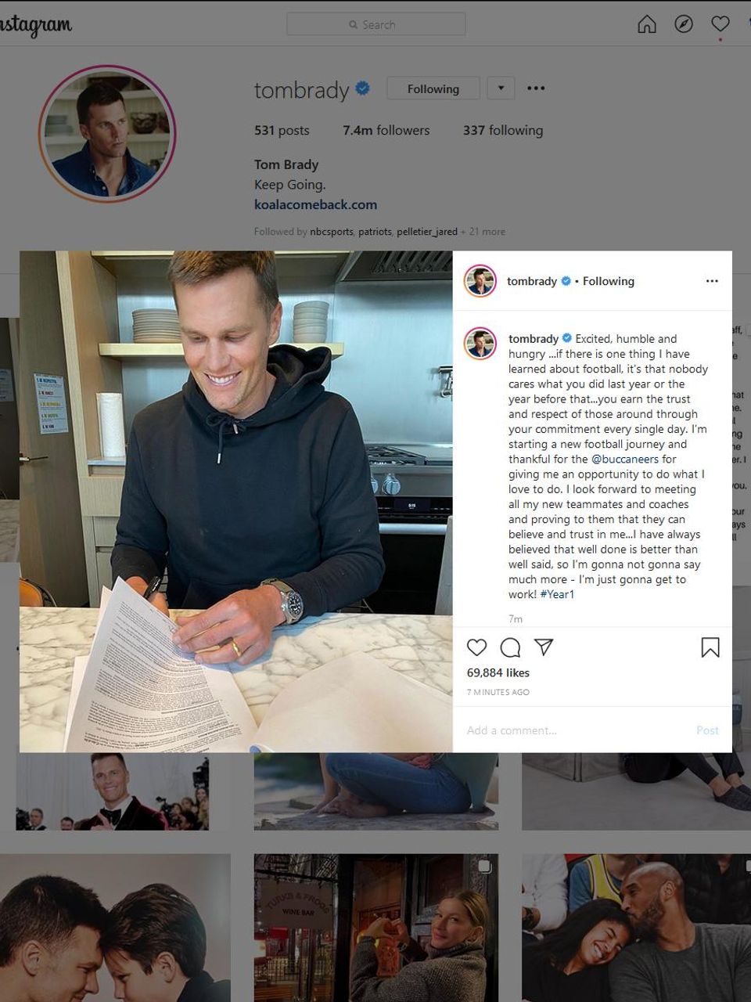Open the Explore compass icon
This screenshot has width=751, height=1002.
pos(684,24)
